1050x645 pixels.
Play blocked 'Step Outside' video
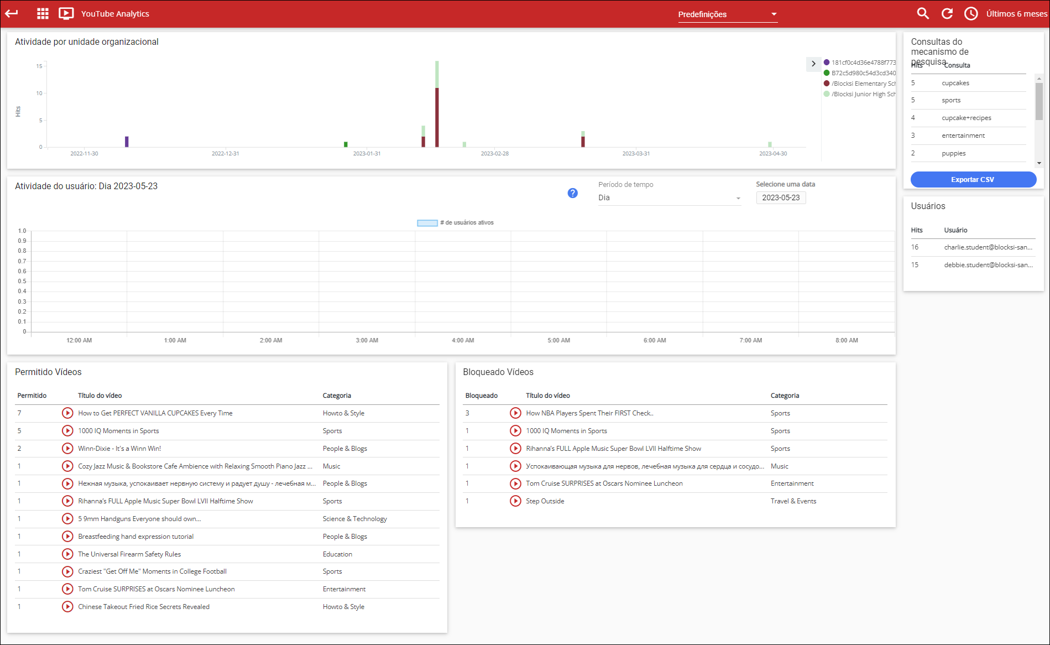click(515, 501)
